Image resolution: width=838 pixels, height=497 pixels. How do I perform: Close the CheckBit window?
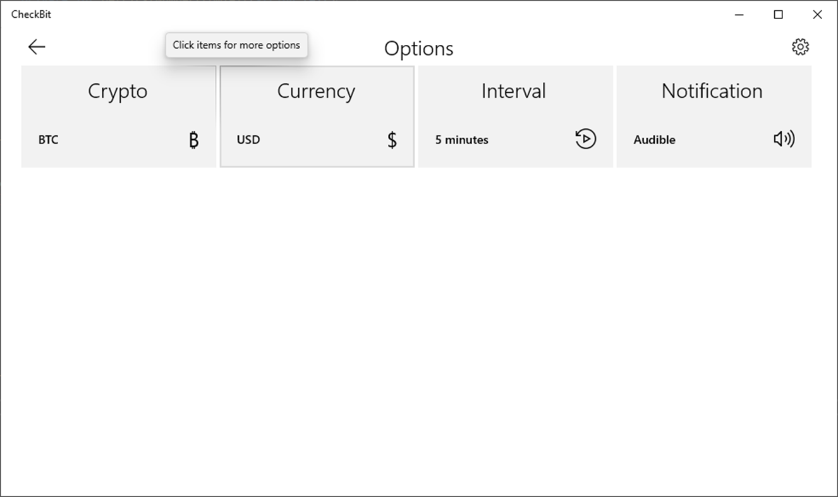(817, 15)
